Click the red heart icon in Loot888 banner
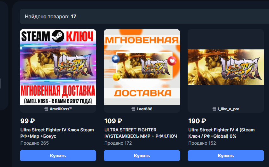 point(172,61)
